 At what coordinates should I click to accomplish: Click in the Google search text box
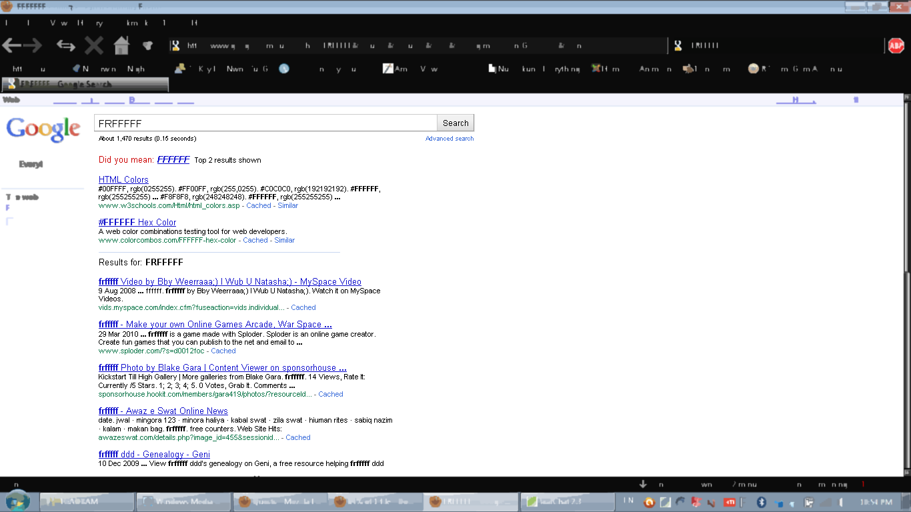pos(265,123)
